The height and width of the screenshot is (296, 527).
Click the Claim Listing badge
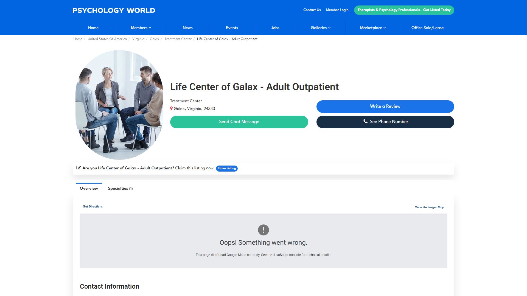227,168
